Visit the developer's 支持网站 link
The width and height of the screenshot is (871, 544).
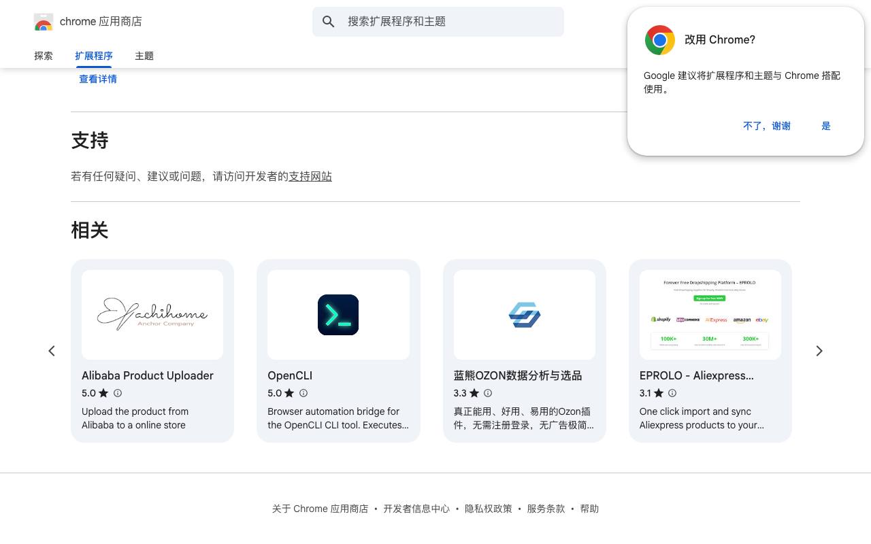click(x=310, y=176)
